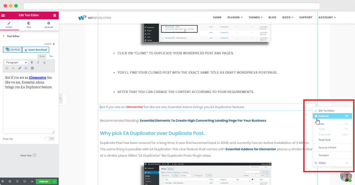
Task: Open the Paragraph format dropdown
Action: (x=16, y=63)
